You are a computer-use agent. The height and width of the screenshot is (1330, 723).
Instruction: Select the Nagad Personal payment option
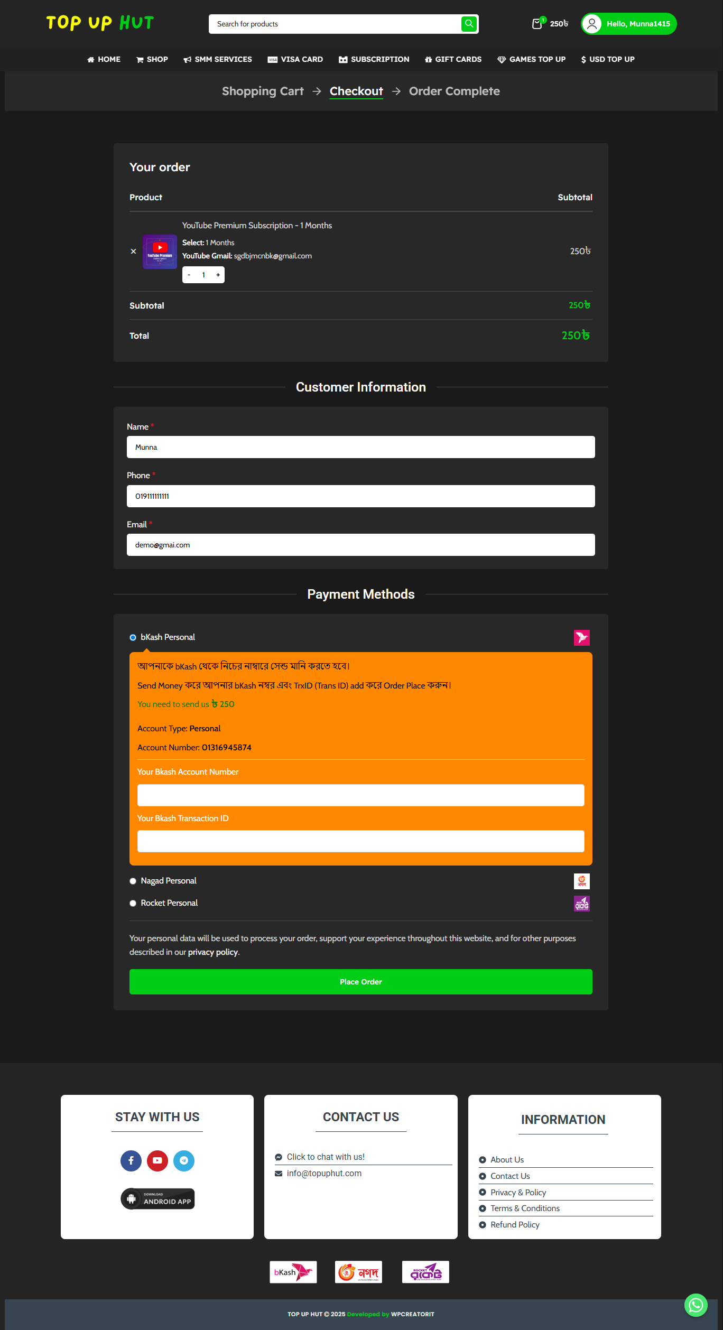133,881
